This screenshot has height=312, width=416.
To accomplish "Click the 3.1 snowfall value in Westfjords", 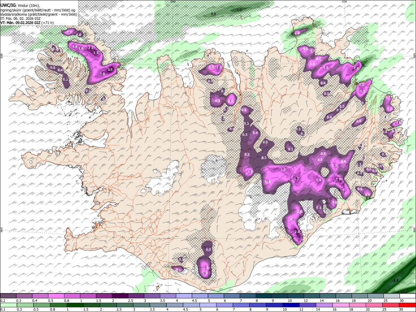I will point(110,70).
